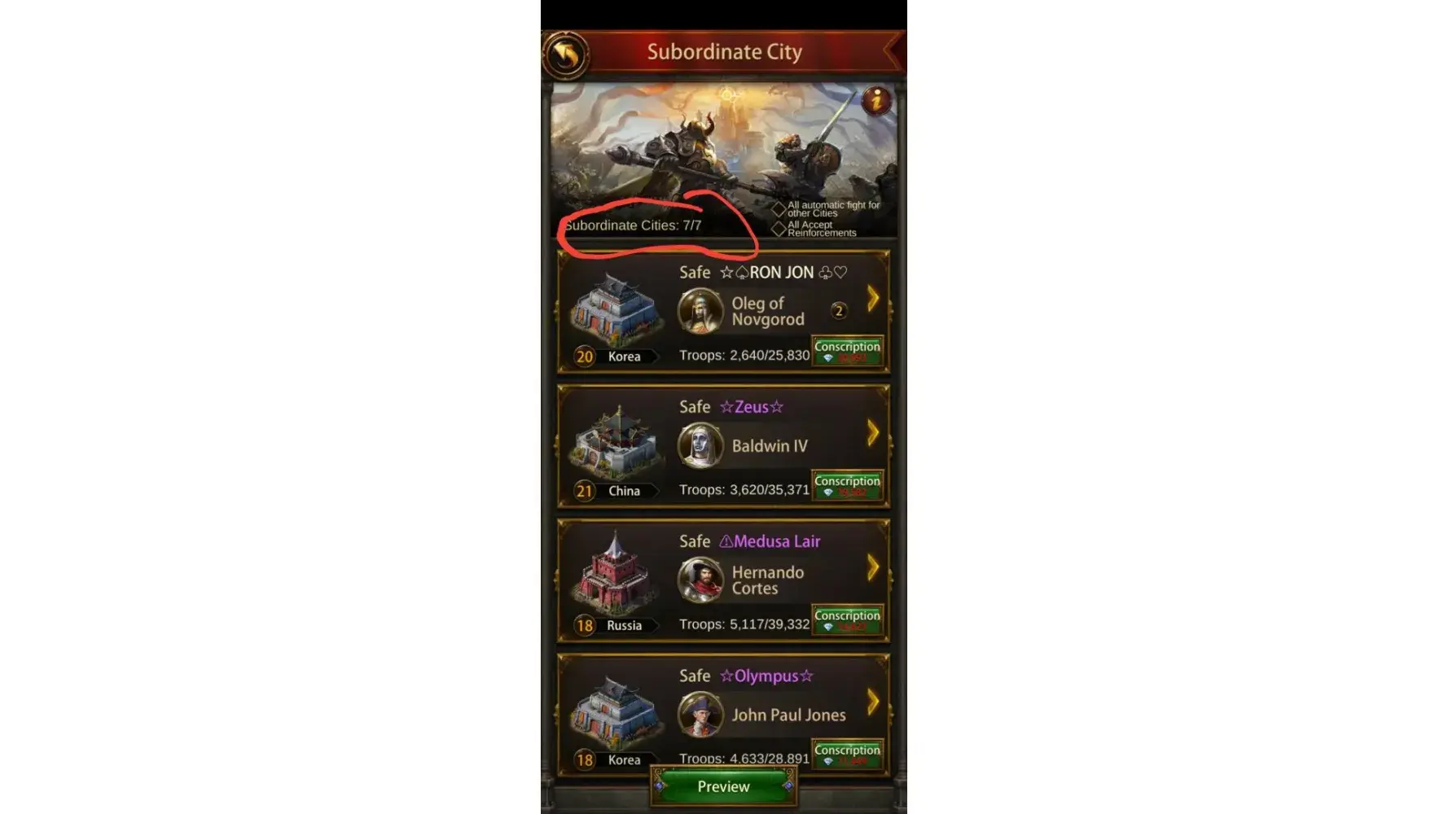1448x814 pixels.
Task: Tap the back arrow icon
Action: pyautogui.click(x=566, y=55)
